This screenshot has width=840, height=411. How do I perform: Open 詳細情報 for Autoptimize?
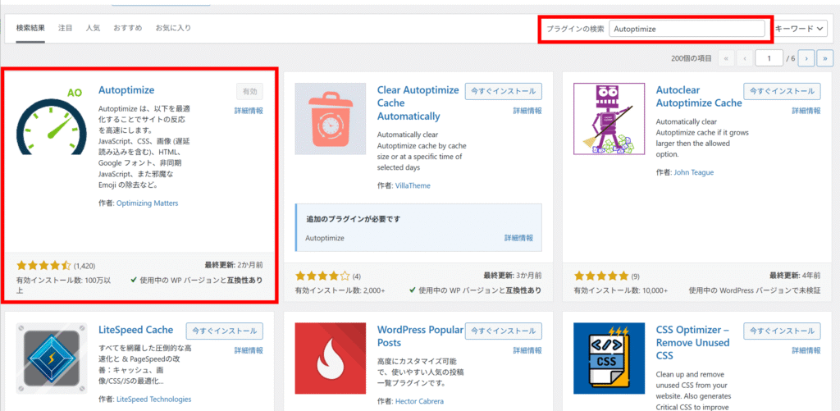[x=249, y=111]
